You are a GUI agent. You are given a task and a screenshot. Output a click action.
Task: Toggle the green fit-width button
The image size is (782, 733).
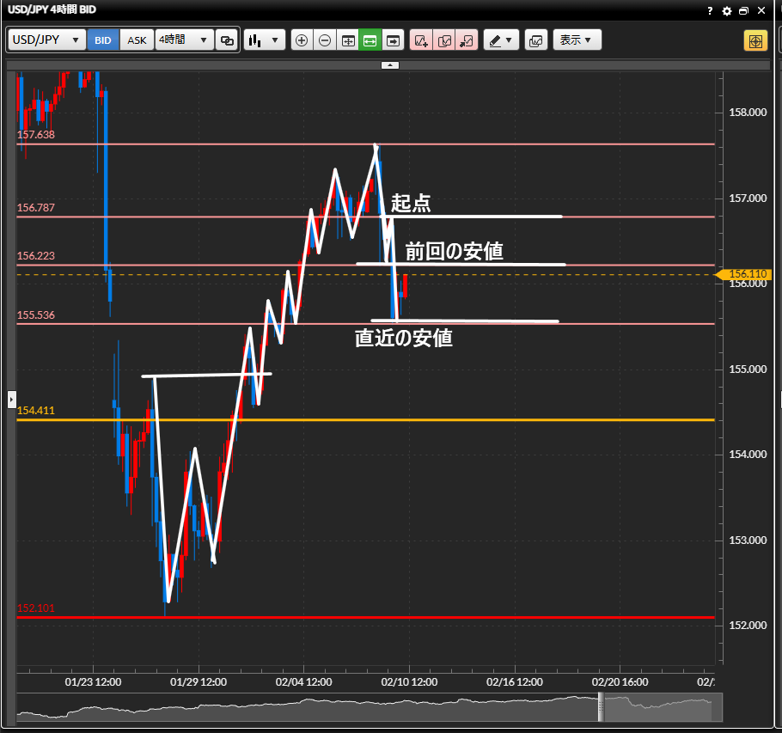coord(370,40)
